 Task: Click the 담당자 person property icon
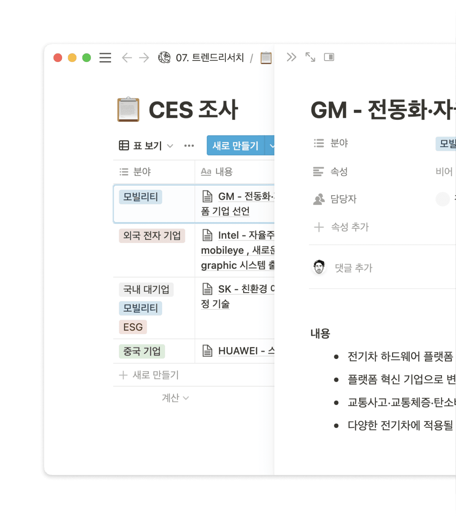(x=319, y=199)
